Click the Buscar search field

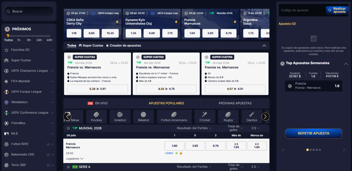(29, 11)
